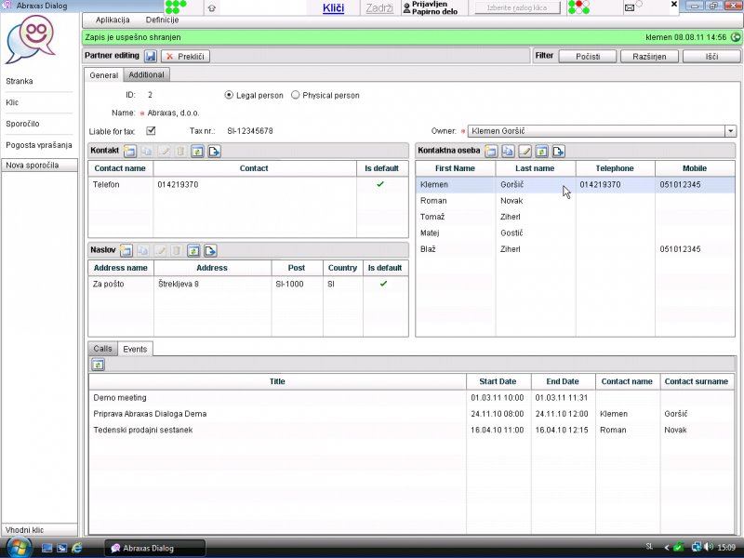The height and width of the screenshot is (558, 744).
Task: Add a new address in Naslov toolbar
Action: 126,250
